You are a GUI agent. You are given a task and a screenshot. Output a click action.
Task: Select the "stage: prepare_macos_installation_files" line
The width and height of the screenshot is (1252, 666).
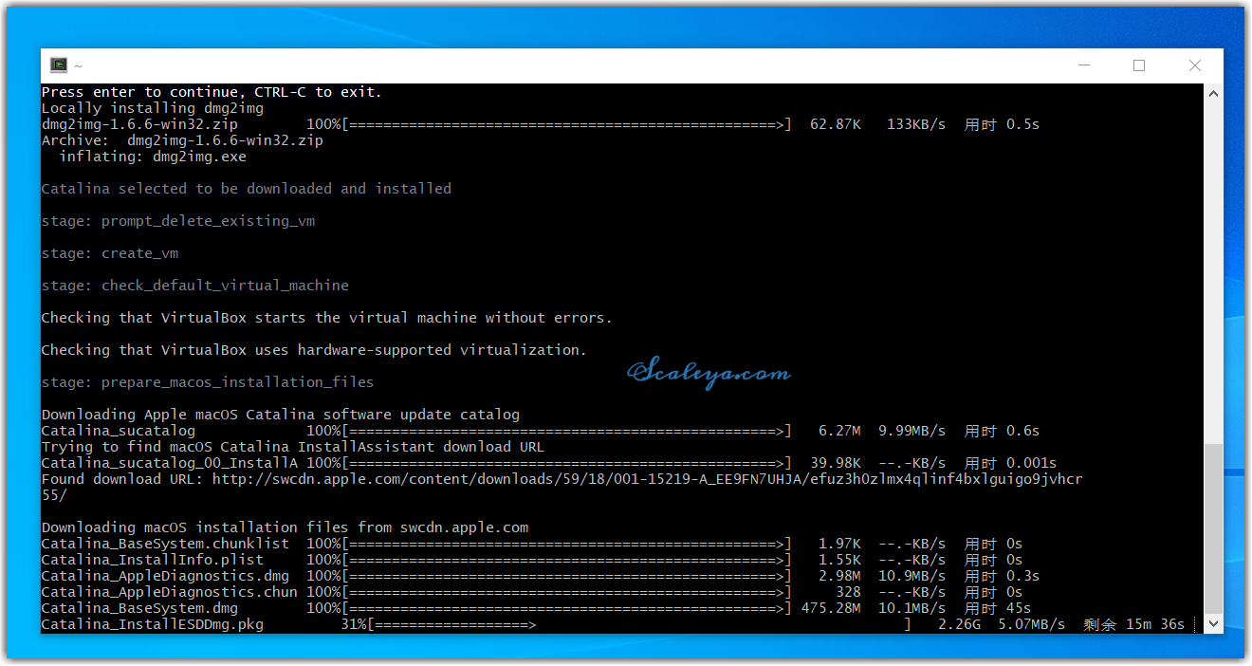(208, 382)
